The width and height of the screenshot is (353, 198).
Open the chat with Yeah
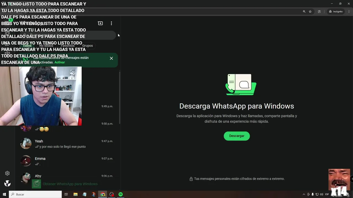coord(68,144)
